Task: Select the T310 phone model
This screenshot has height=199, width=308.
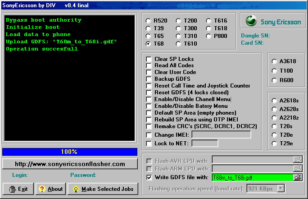Action: (178, 36)
